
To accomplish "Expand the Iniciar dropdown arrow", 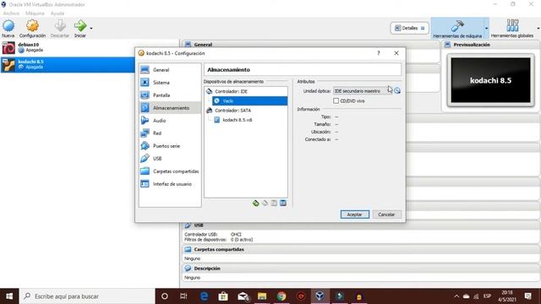I will (x=91, y=28).
